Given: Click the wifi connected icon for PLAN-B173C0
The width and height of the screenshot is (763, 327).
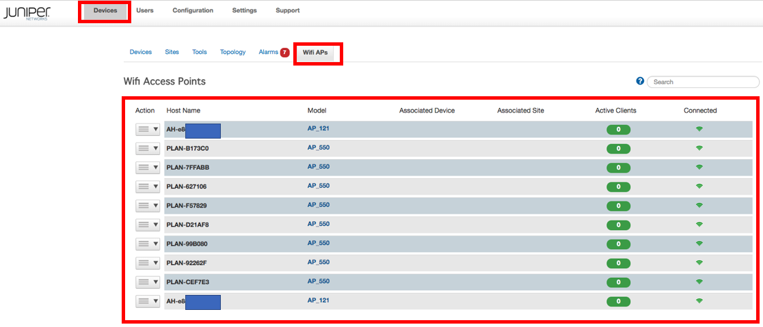Looking at the screenshot, I should tap(699, 148).
